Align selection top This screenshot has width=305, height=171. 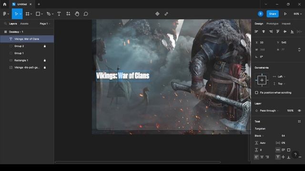pyautogui.click(x=278, y=31)
